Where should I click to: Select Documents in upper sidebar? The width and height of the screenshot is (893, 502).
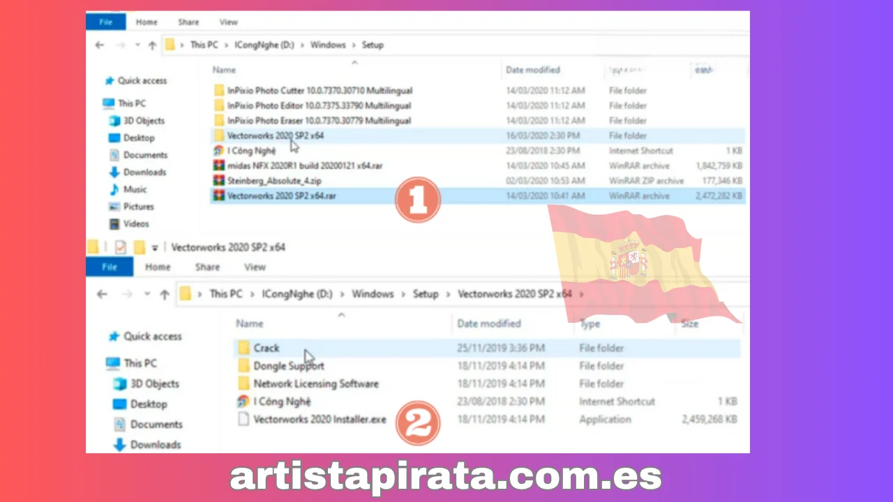[x=138, y=155]
